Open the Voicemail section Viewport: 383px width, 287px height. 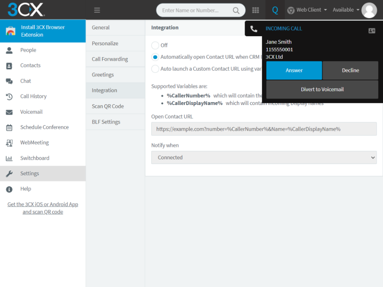click(x=30, y=112)
